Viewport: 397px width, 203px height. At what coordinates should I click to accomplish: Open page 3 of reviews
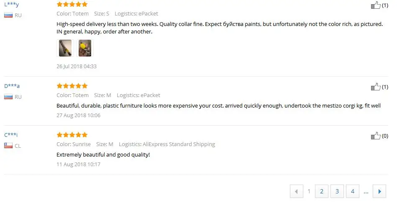pyautogui.click(x=337, y=191)
